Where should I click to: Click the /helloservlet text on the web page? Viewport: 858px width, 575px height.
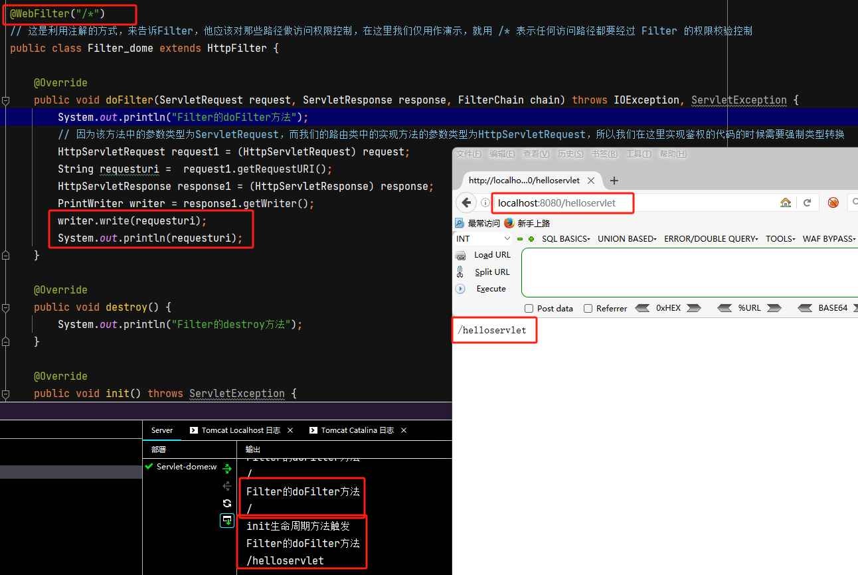tap(492, 330)
